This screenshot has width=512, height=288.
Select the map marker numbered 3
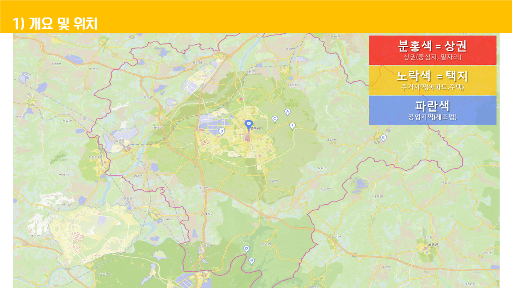222,132
